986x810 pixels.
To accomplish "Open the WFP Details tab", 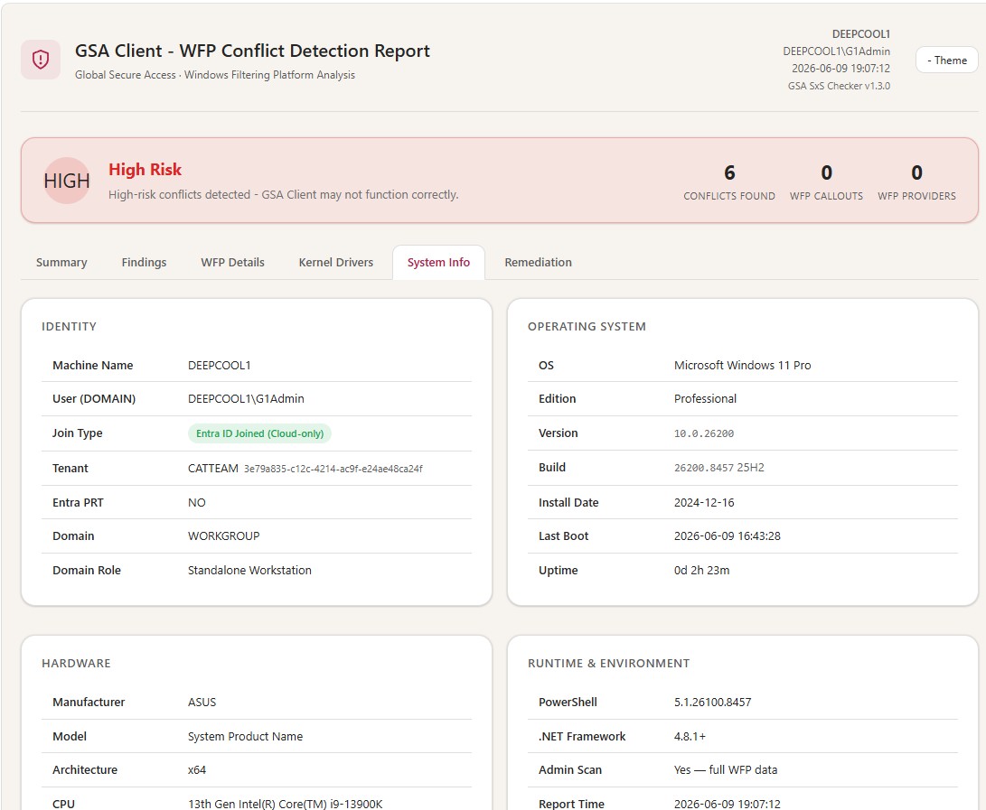I will tap(232, 262).
